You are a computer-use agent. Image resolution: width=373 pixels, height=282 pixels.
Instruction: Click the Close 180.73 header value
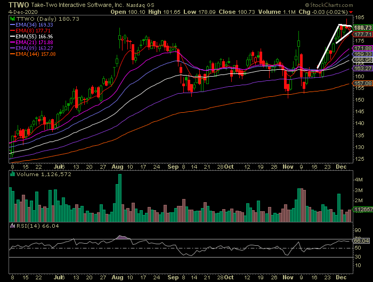[x=237, y=12]
